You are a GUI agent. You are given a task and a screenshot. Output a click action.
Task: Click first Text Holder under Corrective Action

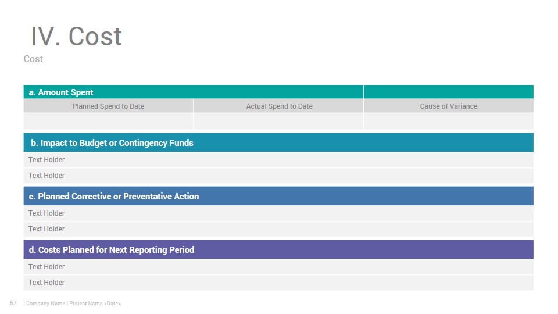pyautogui.click(x=278, y=213)
